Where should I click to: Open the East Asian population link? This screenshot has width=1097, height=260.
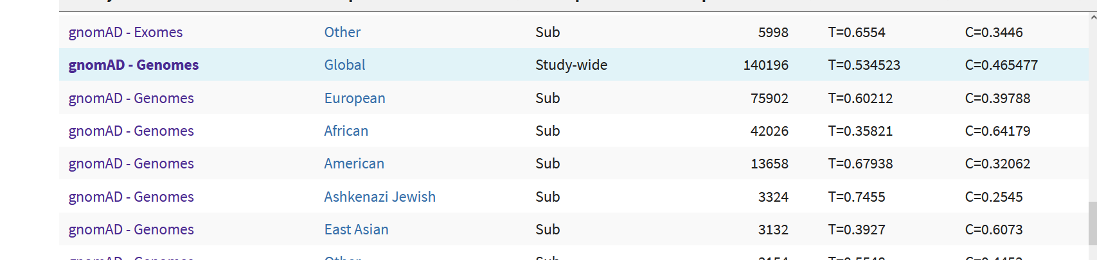(357, 229)
